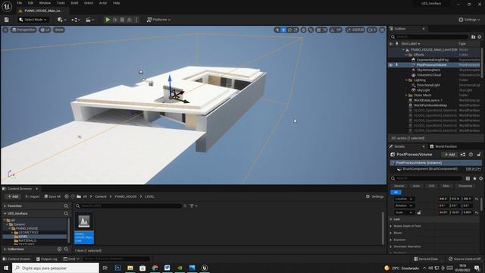Open the Actor menu
Viewport: 485px width, 273px height.
click(103, 3)
